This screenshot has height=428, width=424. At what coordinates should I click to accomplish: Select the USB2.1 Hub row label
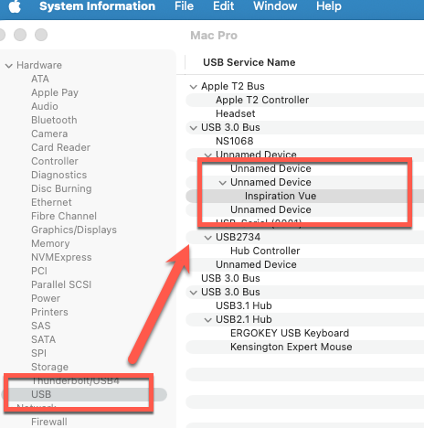pos(244,319)
